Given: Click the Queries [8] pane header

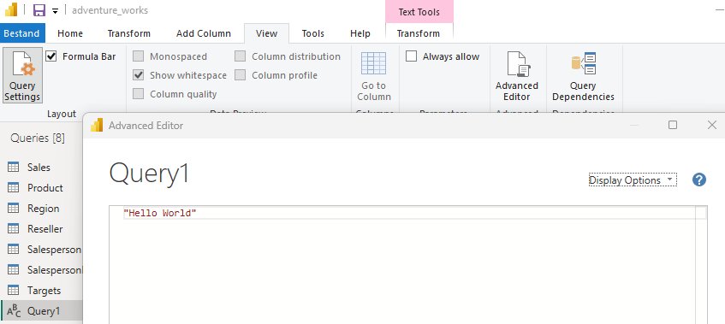Looking at the screenshot, I should click(x=38, y=138).
